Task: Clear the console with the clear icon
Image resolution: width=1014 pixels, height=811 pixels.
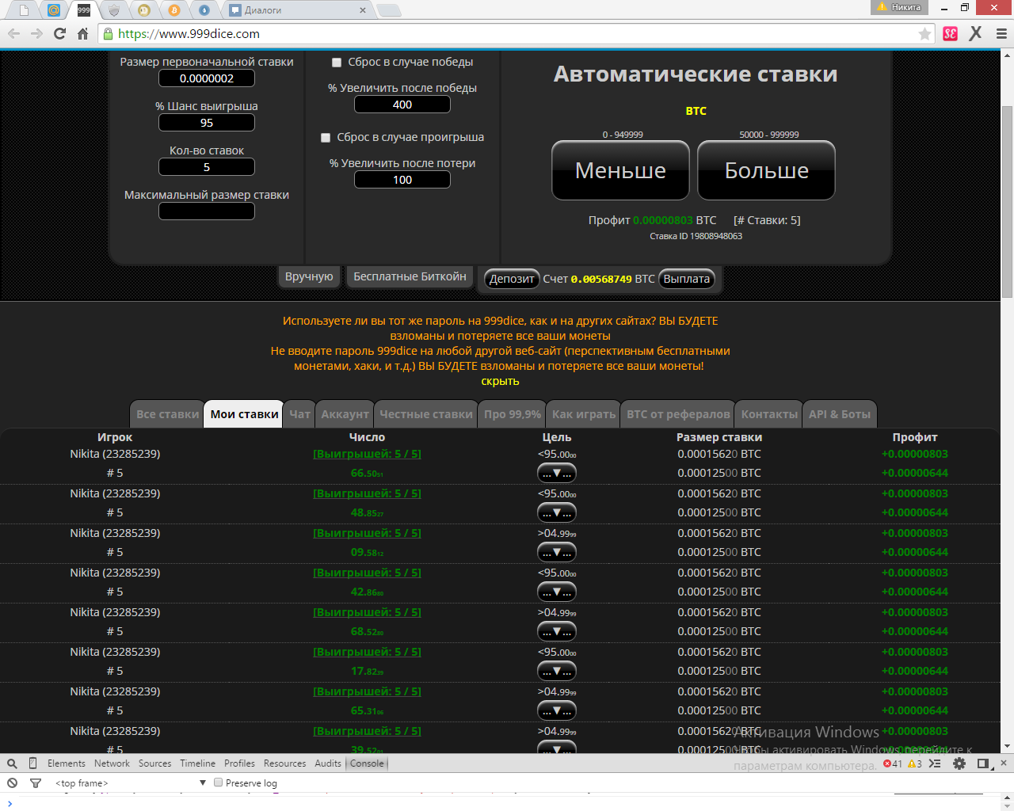Action: coord(12,782)
